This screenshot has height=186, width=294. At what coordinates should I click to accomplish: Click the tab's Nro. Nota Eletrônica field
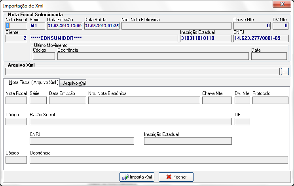coord(144,100)
